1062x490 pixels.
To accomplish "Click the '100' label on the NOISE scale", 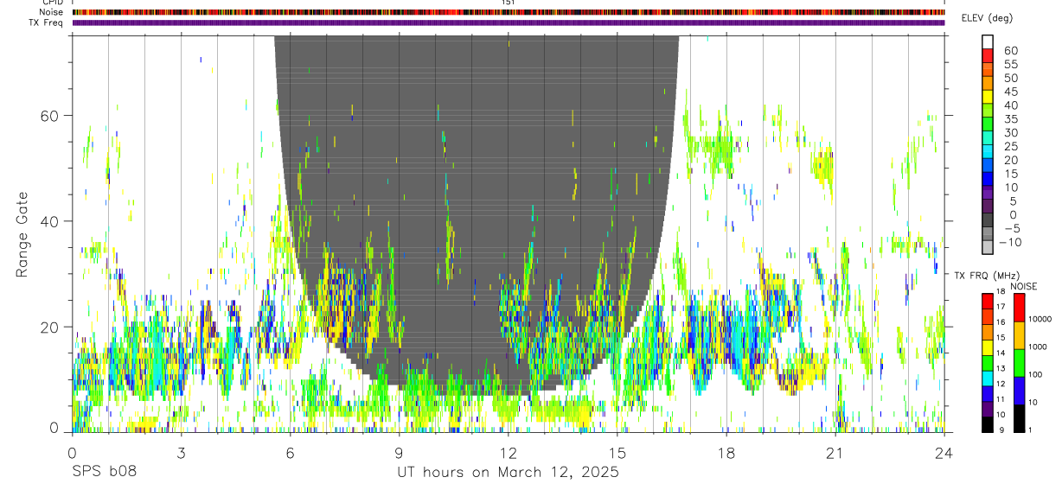I will [x=1037, y=375].
